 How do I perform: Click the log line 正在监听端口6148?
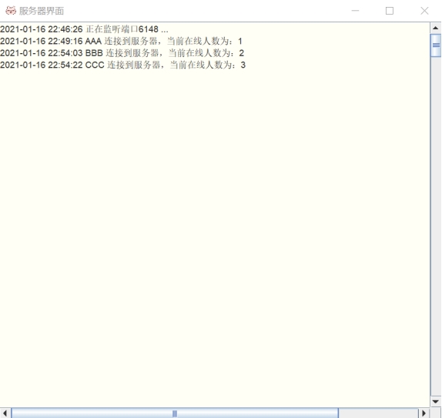coord(84,29)
